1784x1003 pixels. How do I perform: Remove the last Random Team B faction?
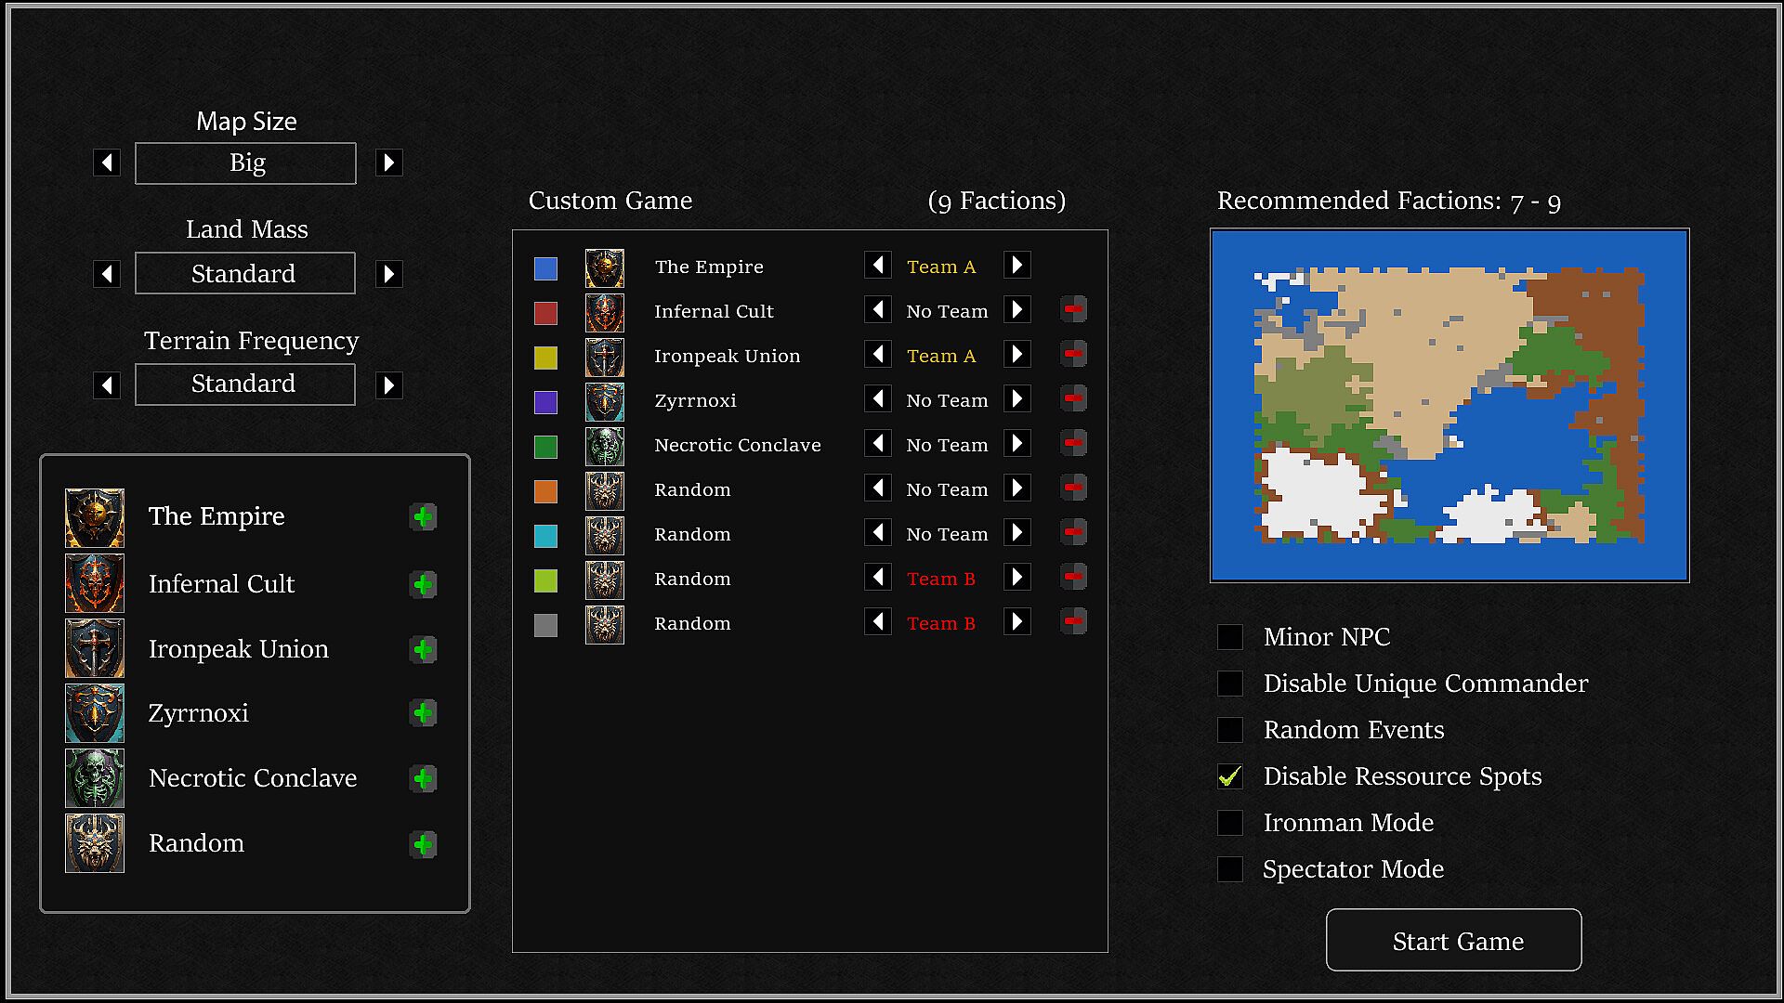point(1073,622)
